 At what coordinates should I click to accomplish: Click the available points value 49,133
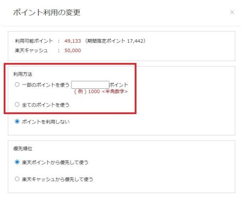pyautogui.click(x=72, y=41)
